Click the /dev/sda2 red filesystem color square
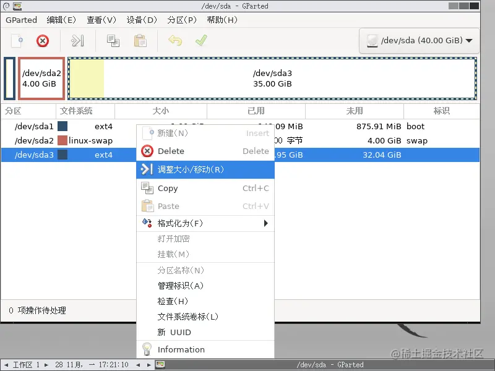The image size is (495, 371). 62,140
